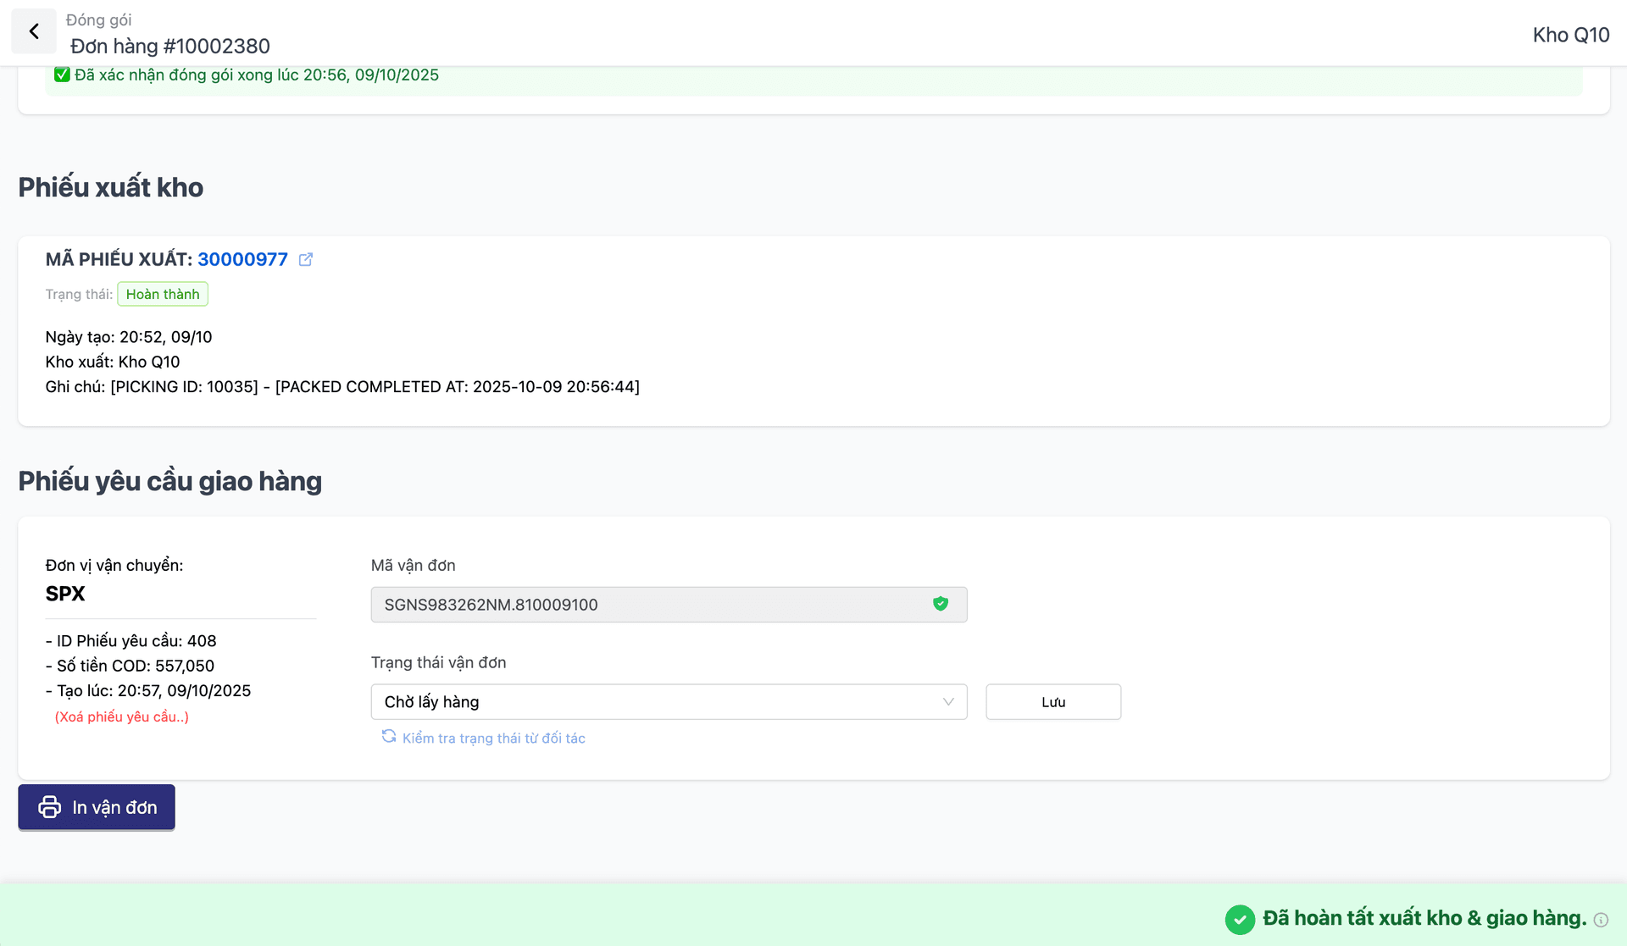Viewport: 1627px width, 946px height.
Task: Click the chevron arrow of Trạng thái vận đơn
Action: (x=948, y=702)
